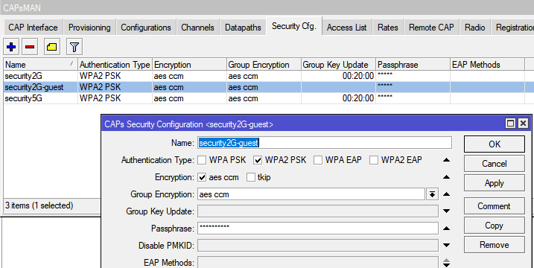Maximize the CAPs Security Configuration dialog

pos(510,124)
